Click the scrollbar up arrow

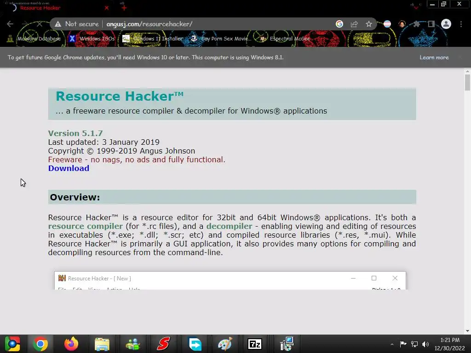tap(467, 71)
